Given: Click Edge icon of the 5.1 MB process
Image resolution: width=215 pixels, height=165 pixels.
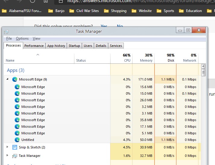Looking at the screenshot, I should [17, 133].
